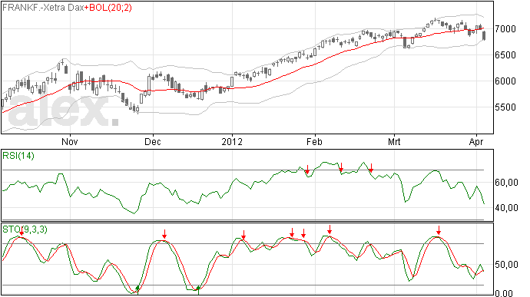Click the Nov label on time axis
Viewport: 530px width, 297px height.
click(x=70, y=142)
